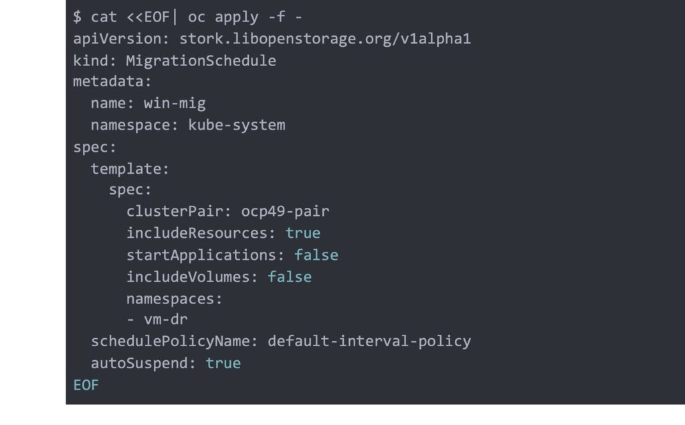
Task: Click the 'true' value of autoSuspend
Action: [x=223, y=363]
